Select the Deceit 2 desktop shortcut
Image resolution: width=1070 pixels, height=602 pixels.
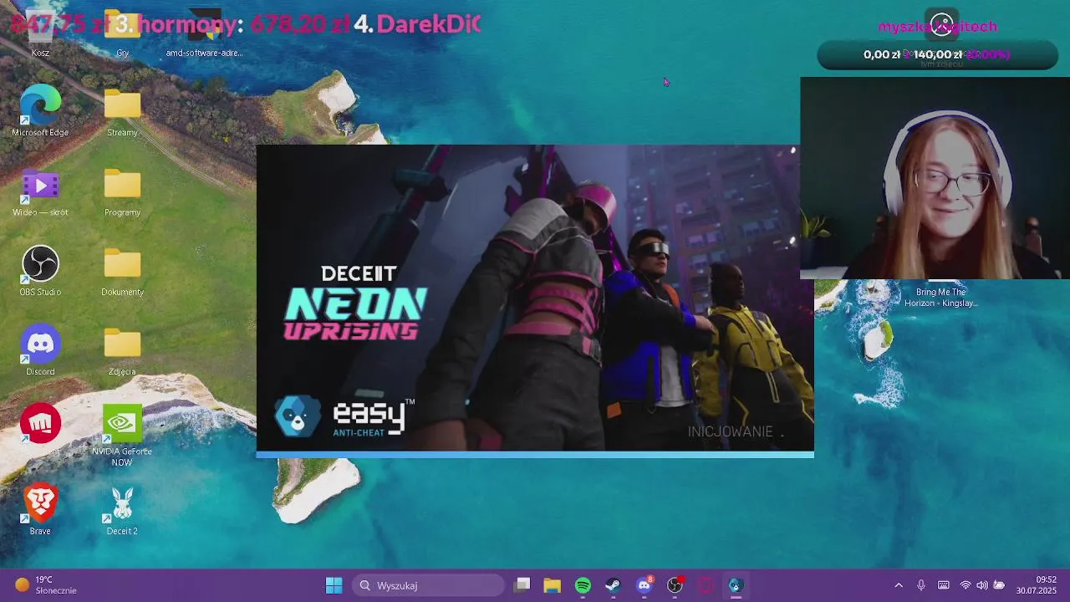[x=122, y=508]
